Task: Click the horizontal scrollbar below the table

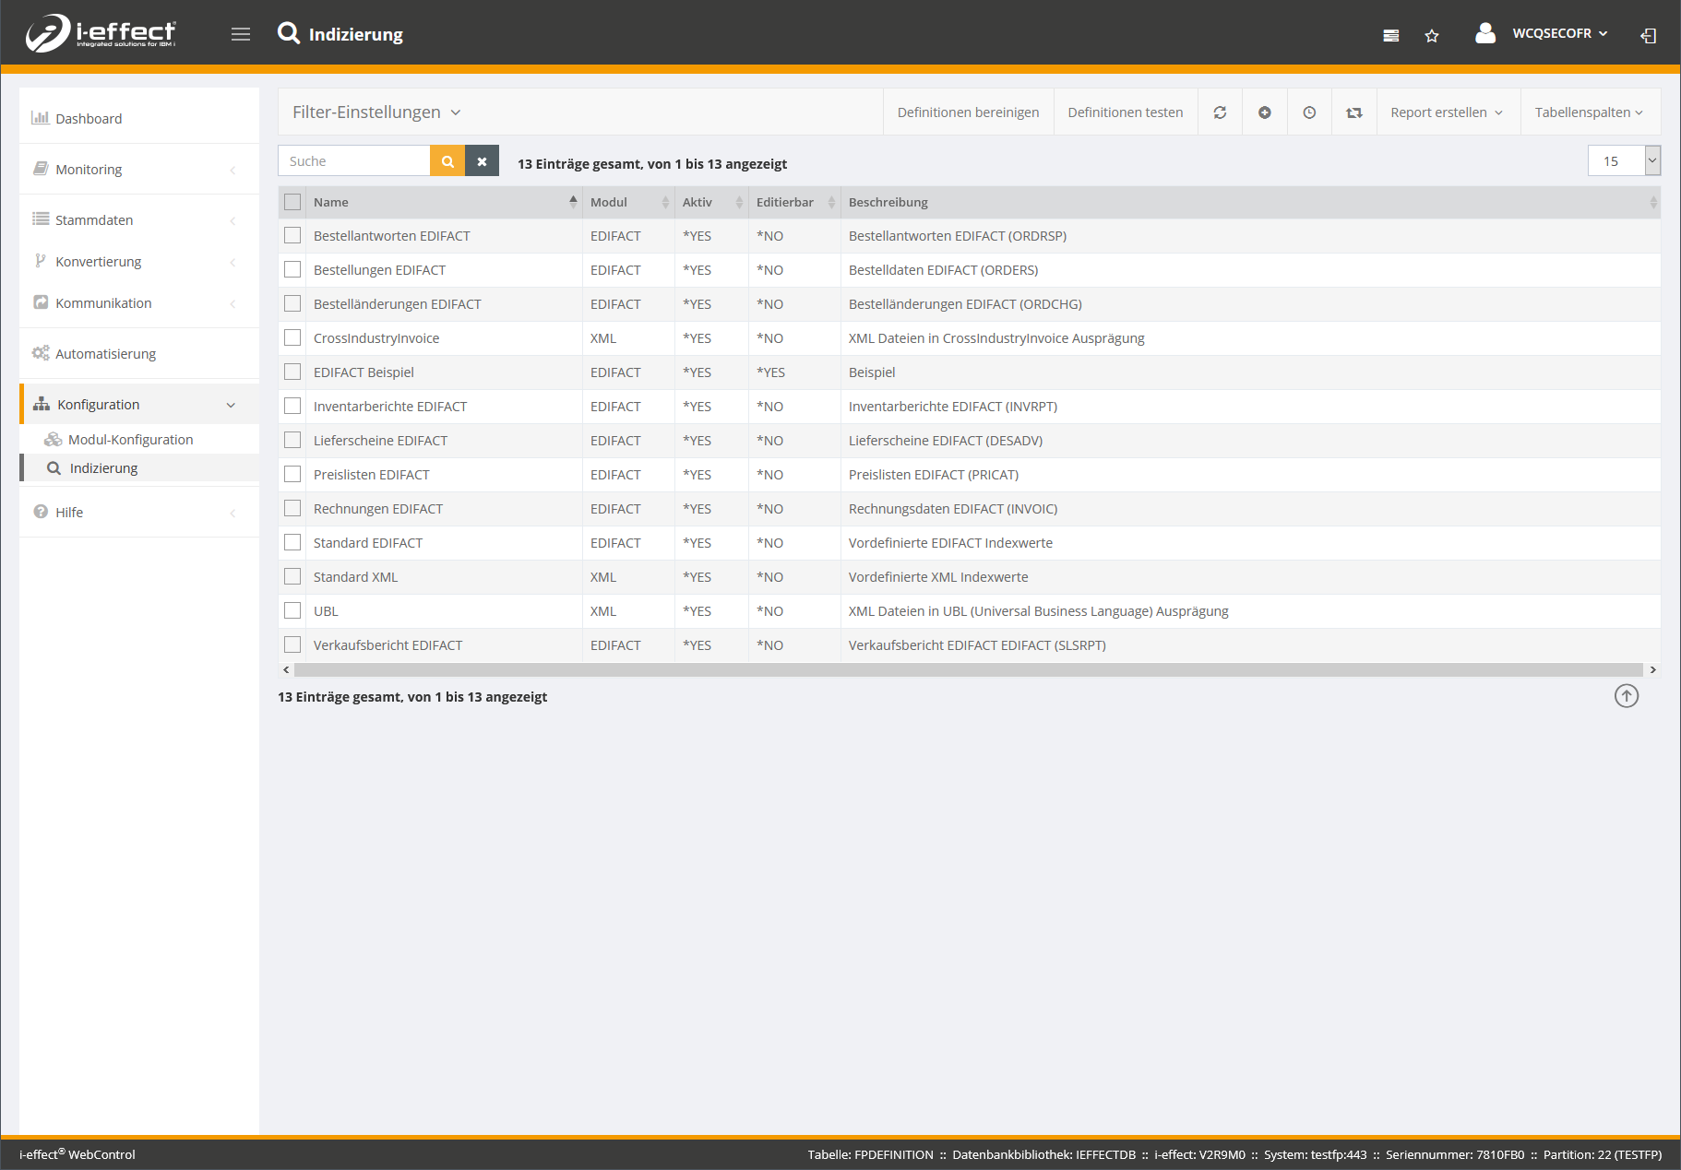Action: (x=968, y=670)
